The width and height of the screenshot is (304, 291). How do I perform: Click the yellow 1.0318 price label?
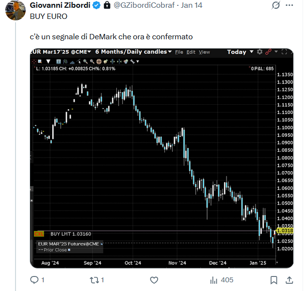(x=285, y=231)
